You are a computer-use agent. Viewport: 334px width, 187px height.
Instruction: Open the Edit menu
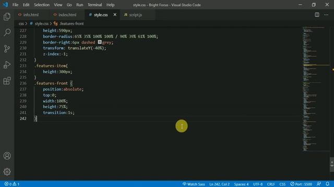(26, 5)
